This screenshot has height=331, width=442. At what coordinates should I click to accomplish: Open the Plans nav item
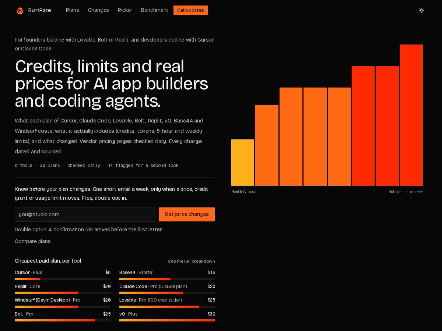(72, 10)
